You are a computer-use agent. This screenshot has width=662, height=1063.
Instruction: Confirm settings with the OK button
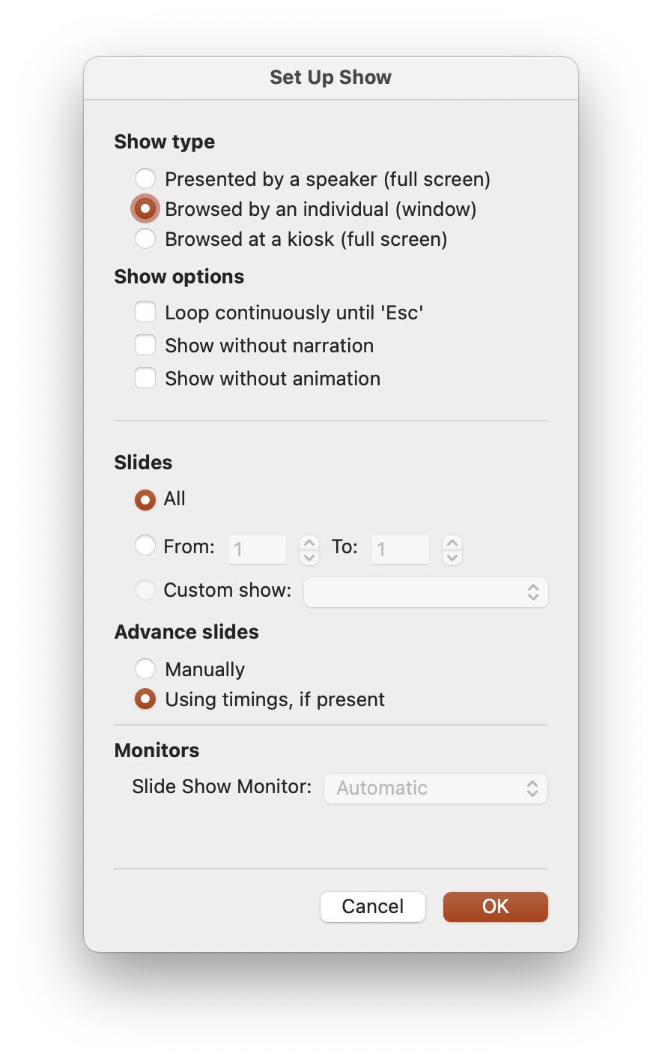point(495,906)
